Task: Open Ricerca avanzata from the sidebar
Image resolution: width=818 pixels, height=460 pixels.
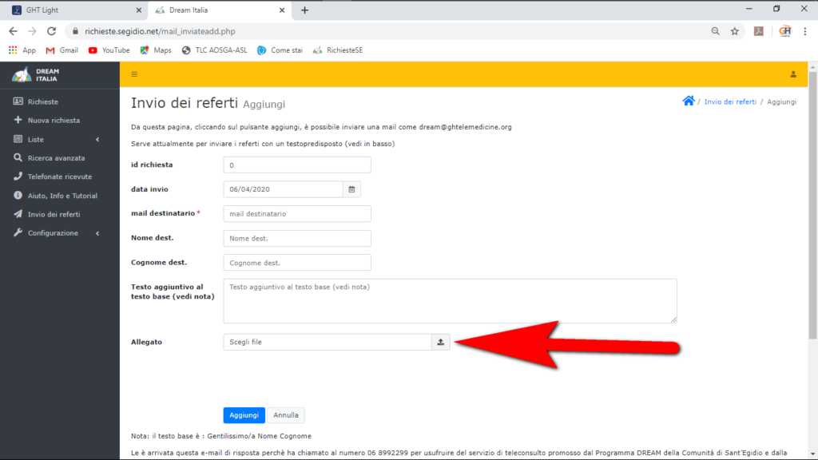Action: tap(56, 158)
